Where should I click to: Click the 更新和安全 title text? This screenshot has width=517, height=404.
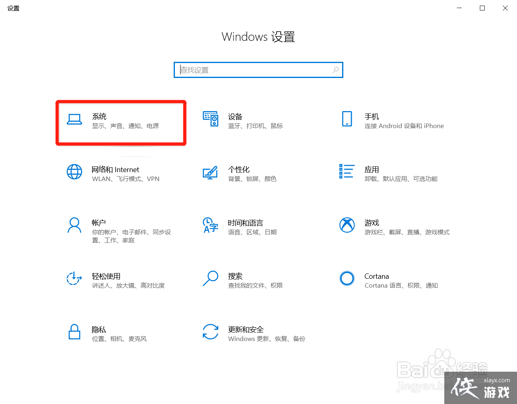[x=246, y=329]
